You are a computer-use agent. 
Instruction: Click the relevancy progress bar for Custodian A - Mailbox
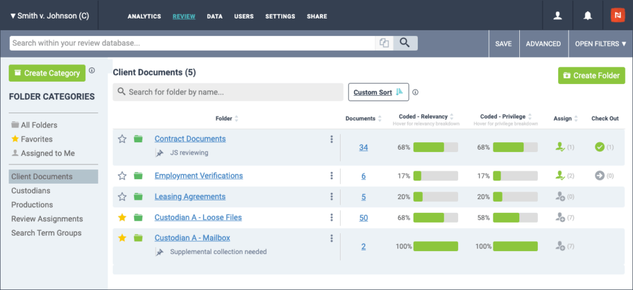coord(435,246)
